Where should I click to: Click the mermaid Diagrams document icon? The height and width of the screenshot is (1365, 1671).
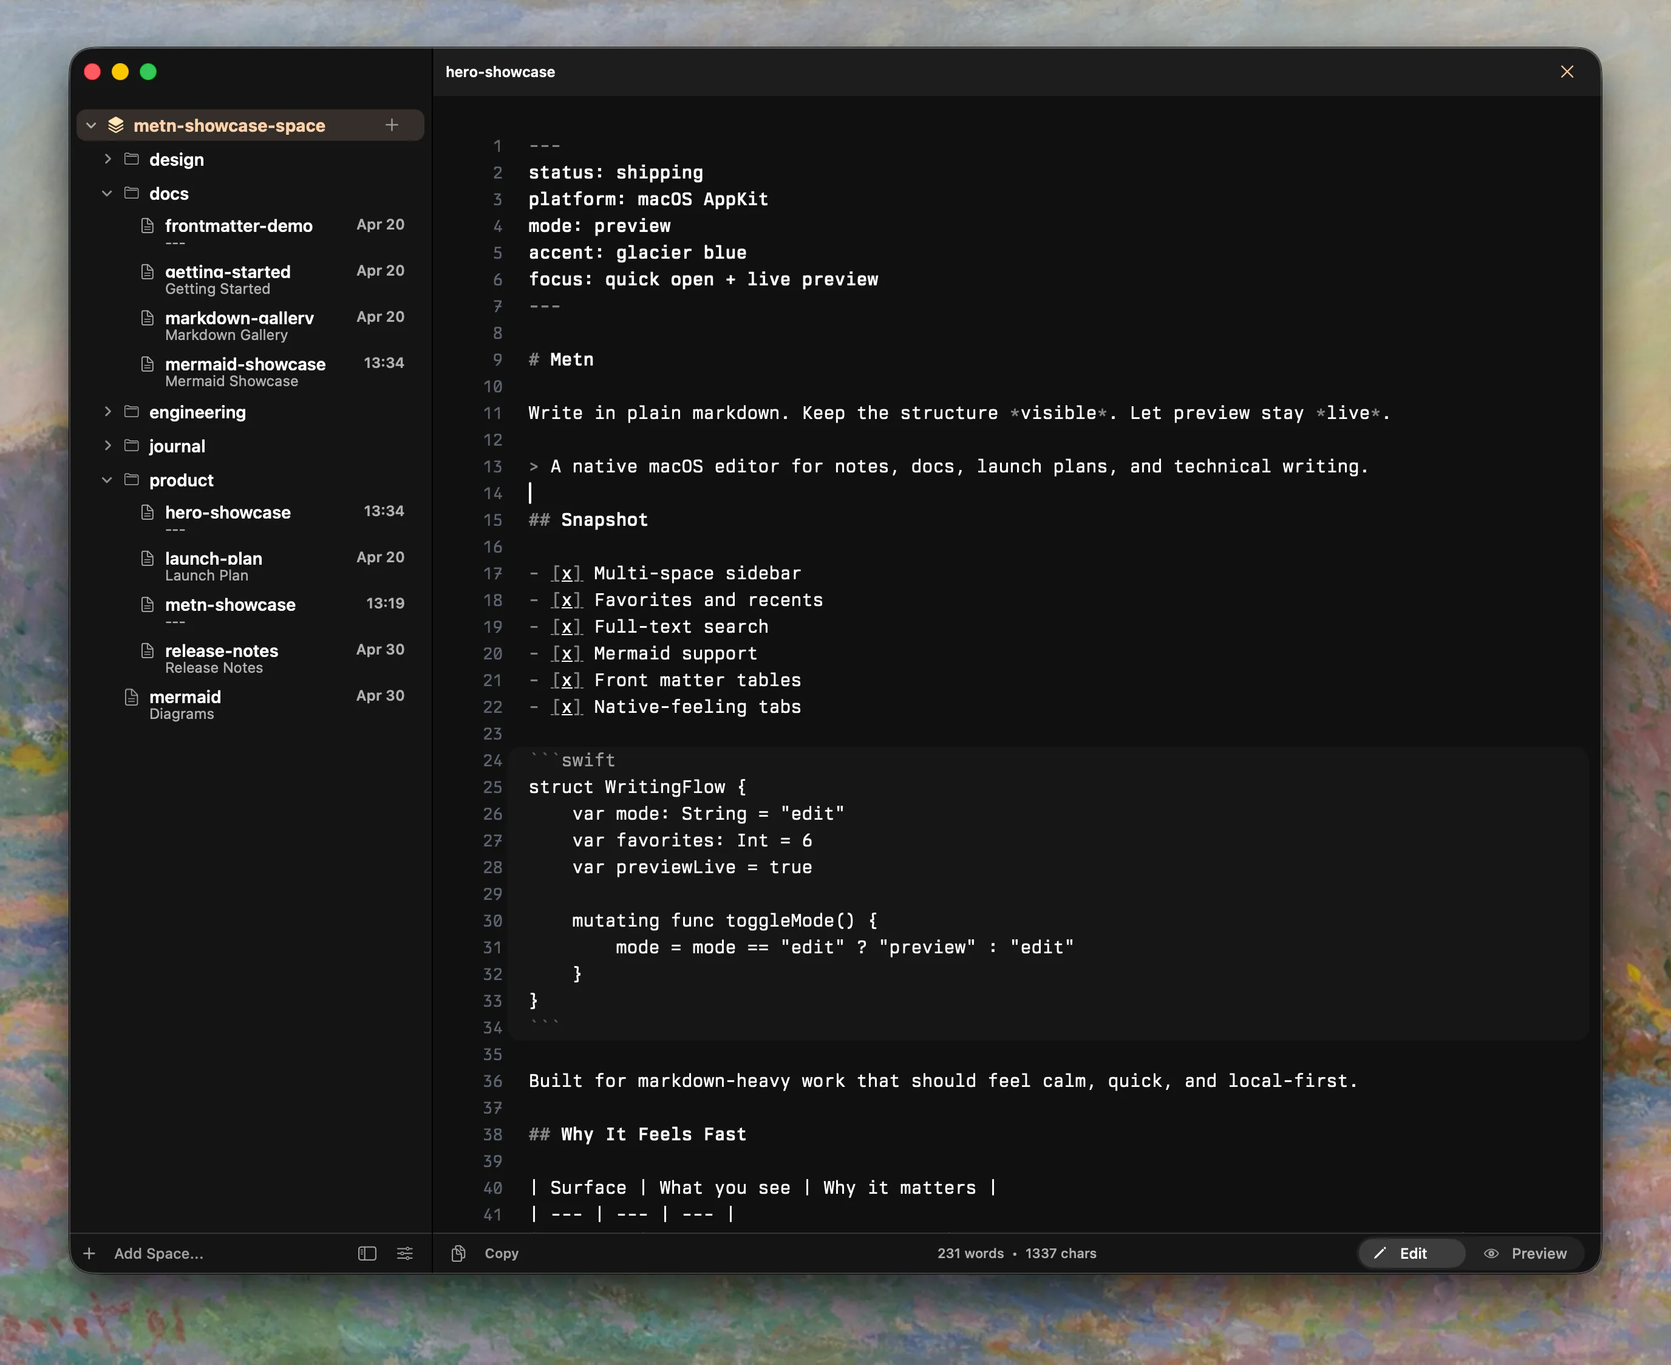pos(131,698)
